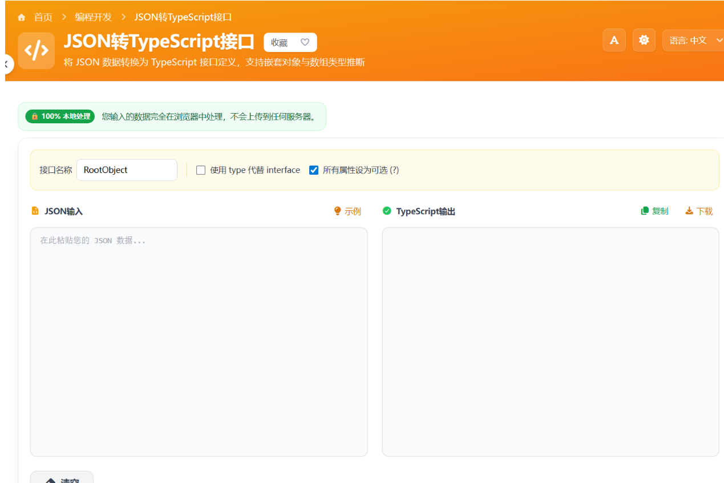Expand the sidebar with left-edge arrow
The width and height of the screenshot is (724, 483).
[6, 65]
